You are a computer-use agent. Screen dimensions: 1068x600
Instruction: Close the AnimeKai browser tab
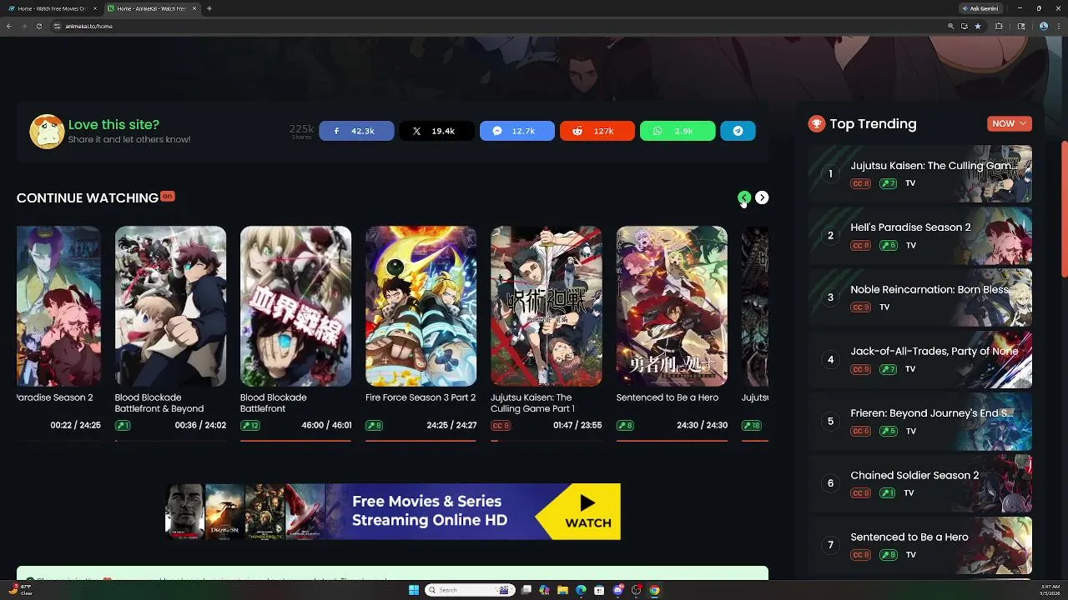point(194,8)
